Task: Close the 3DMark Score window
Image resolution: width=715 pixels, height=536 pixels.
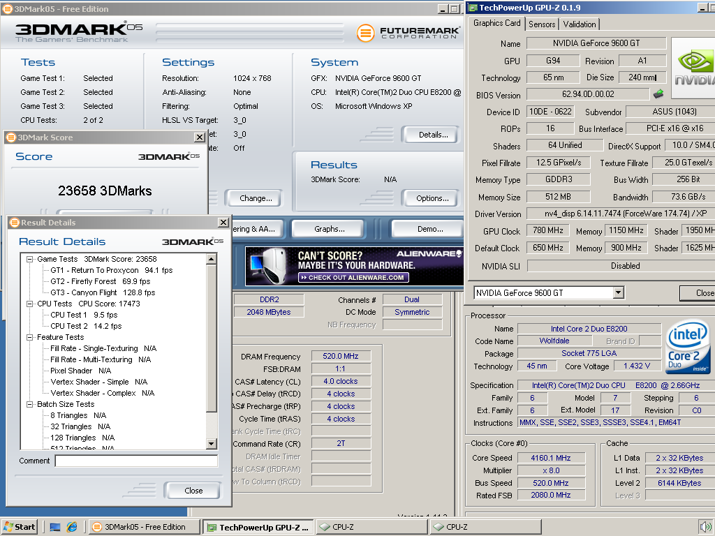Action: point(200,137)
